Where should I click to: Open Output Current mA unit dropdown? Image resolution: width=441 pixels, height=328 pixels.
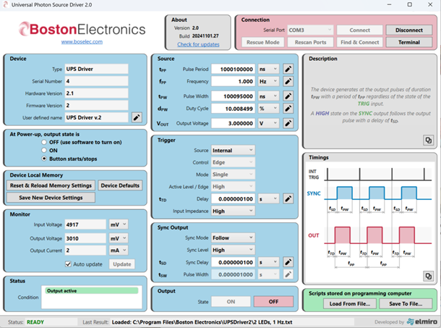tap(119, 251)
